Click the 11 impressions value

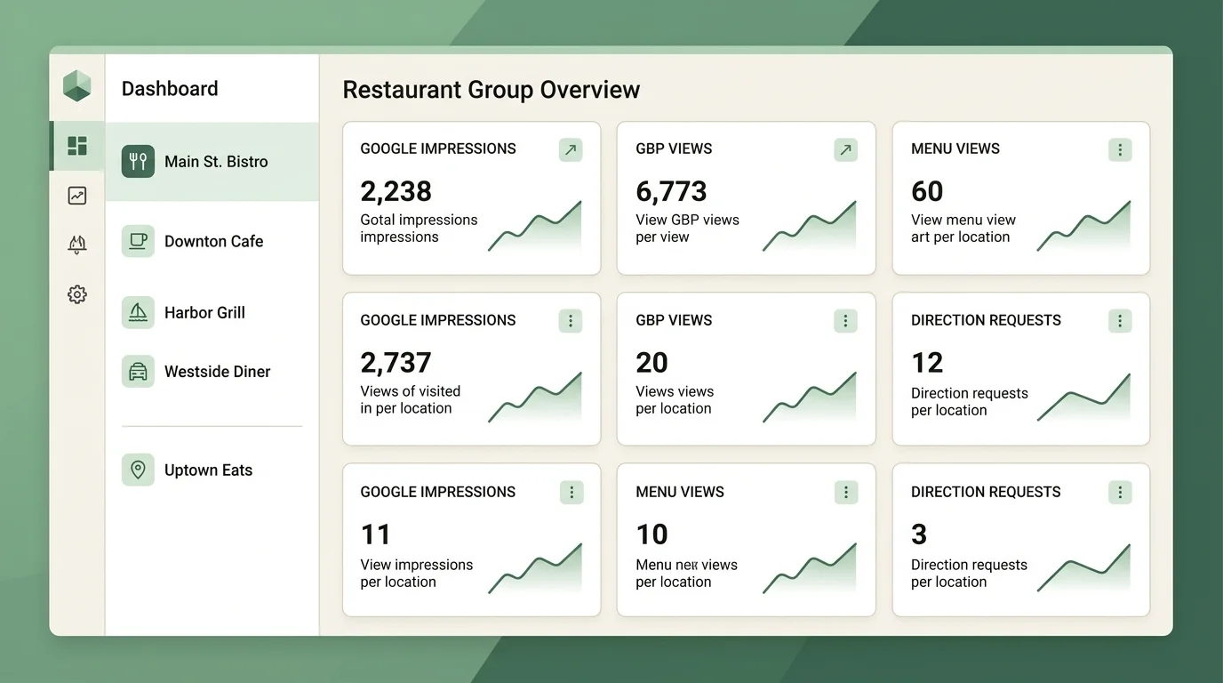pyautogui.click(x=375, y=534)
